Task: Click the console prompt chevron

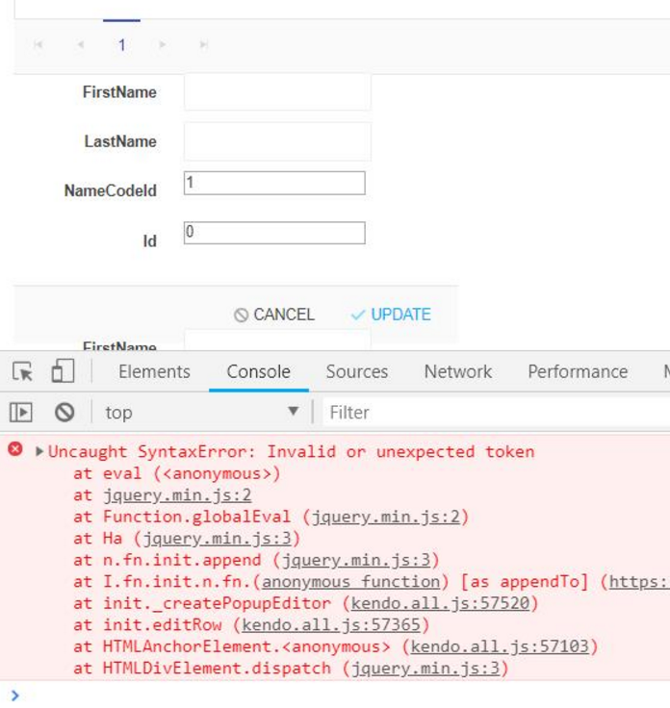Action: click(14, 695)
